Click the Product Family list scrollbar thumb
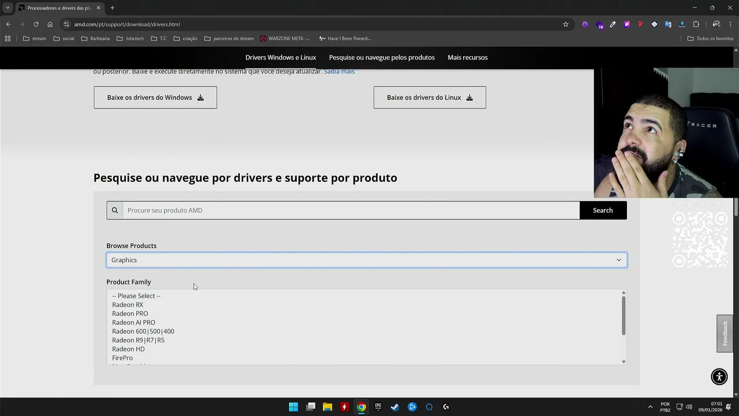The image size is (739, 416). click(x=624, y=316)
